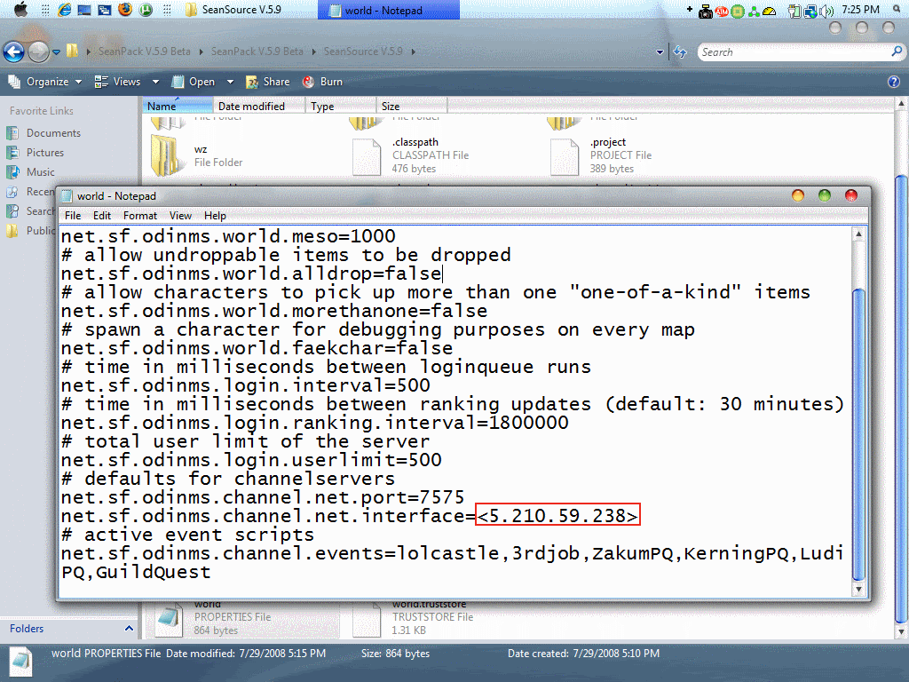909x682 pixels.
Task: Sort by Size column header
Action: [412, 107]
